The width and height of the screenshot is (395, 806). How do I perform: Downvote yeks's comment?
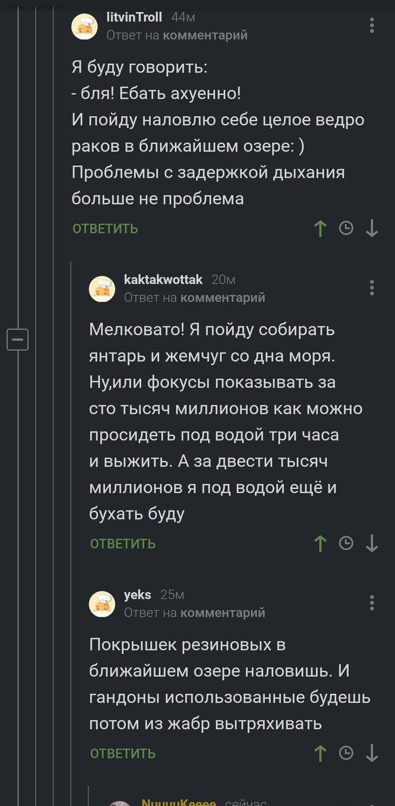click(x=372, y=753)
